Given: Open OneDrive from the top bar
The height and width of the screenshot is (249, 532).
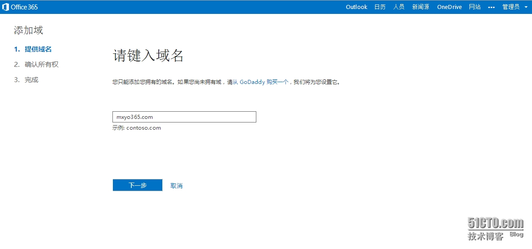Looking at the screenshot, I should (x=449, y=7).
